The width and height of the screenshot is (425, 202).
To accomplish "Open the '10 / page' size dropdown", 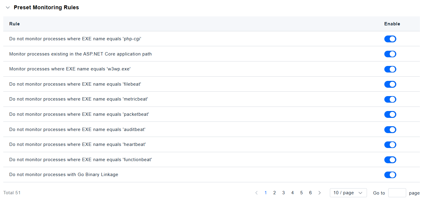I will (x=348, y=193).
